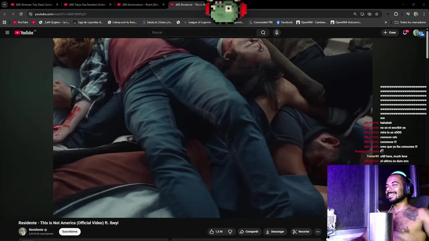Open the League of Legends bookmark

coord(197,22)
